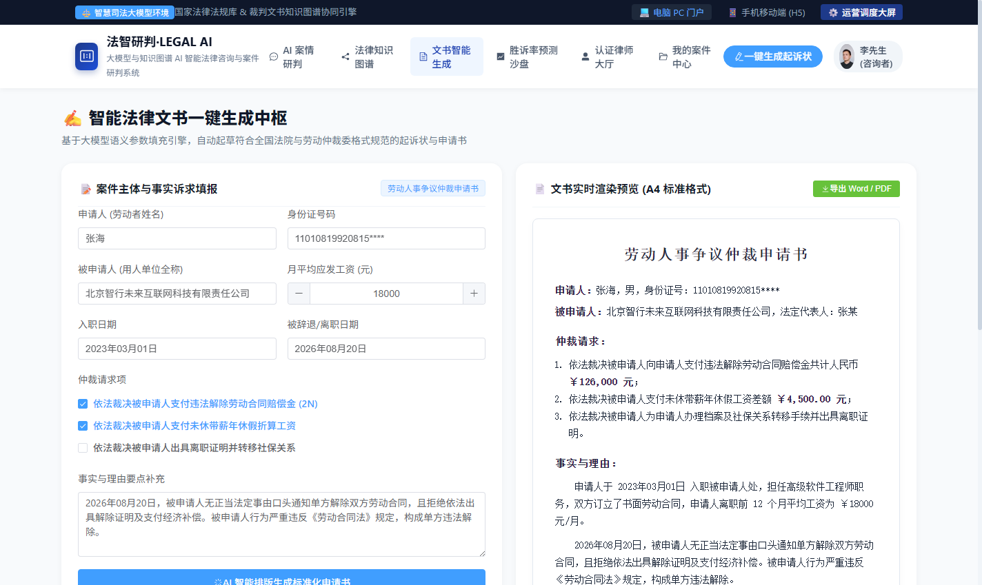Click the notepad icon beside 案件主体与事实诉求填报
Viewport: 982px width, 585px height.
pyautogui.click(x=86, y=189)
